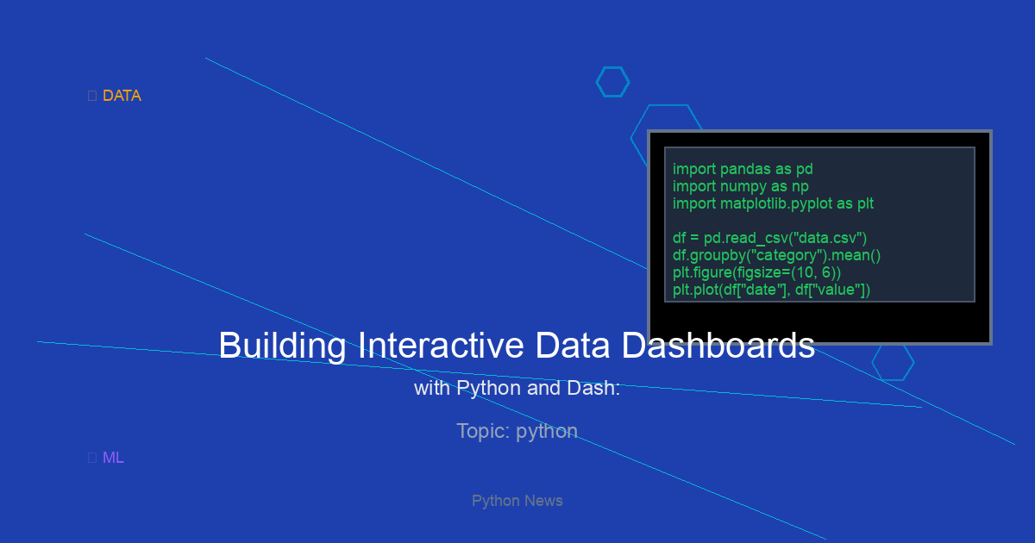This screenshot has width=1035, height=543.
Task: Click the black margin below the code box
Action: click(819, 322)
